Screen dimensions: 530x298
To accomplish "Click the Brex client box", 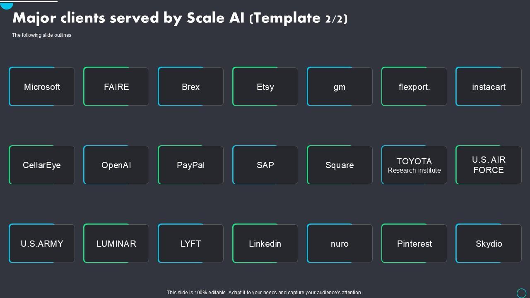I will click(191, 87).
